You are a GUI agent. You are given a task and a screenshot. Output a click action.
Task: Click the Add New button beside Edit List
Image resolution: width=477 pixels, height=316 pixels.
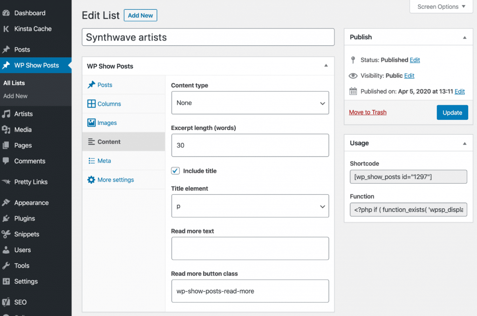tap(140, 15)
